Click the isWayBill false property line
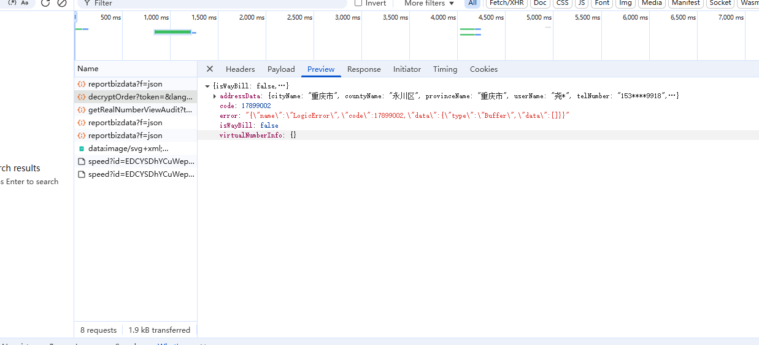Screen dimensions: 759x345 click(249, 125)
